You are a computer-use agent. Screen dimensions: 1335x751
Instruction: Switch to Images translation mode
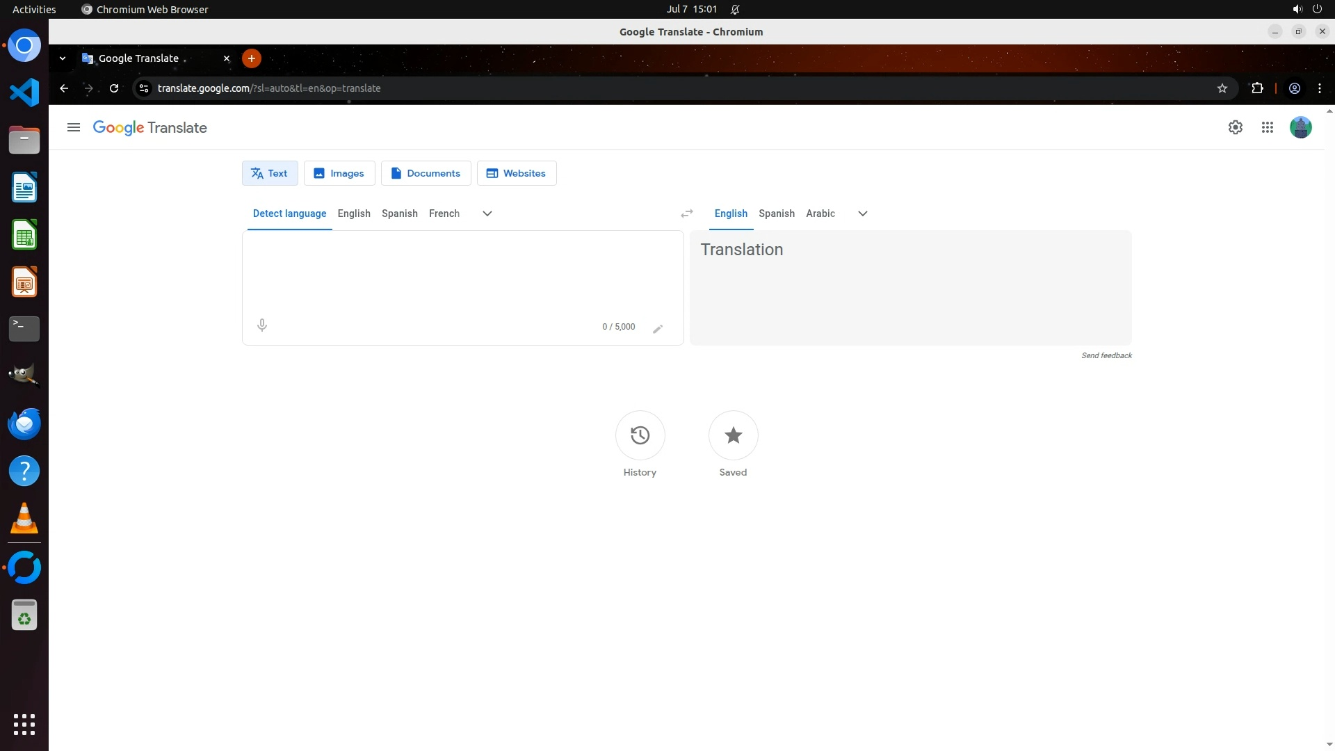[x=339, y=173]
